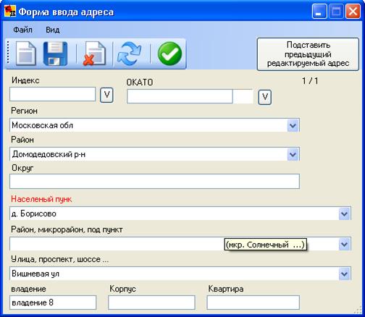The width and height of the screenshot is (365, 317).
Task: Click the Квартира input field
Action: click(x=253, y=303)
